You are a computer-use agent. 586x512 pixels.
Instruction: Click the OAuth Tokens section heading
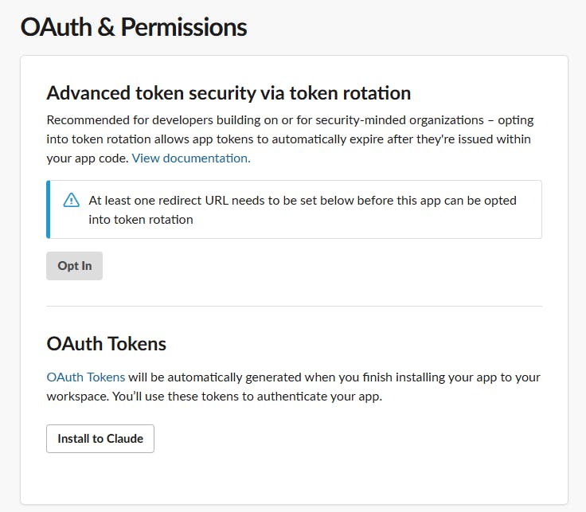coord(107,344)
